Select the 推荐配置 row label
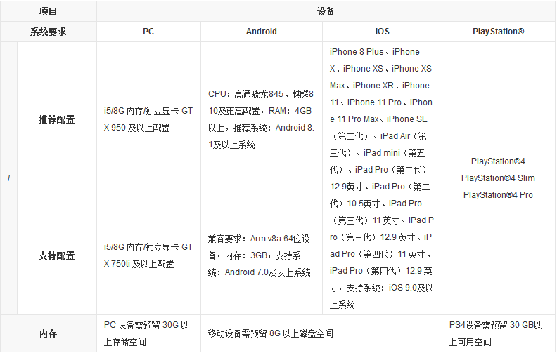 tap(57, 119)
